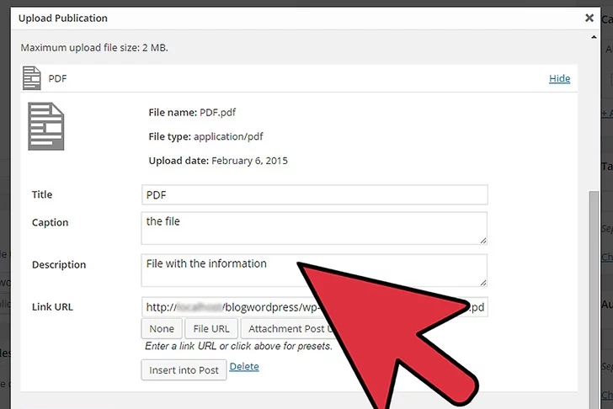
Task: Click the large document thumbnail icon
Action: coord(45,126)
